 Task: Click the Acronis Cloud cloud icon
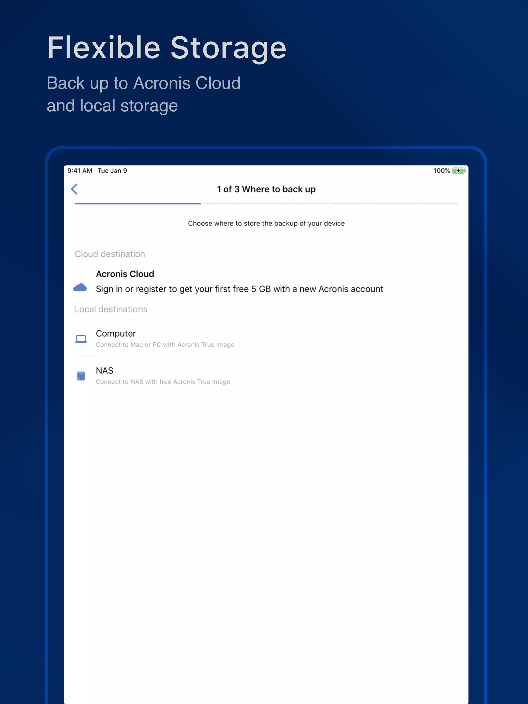(x=80, y=288)
